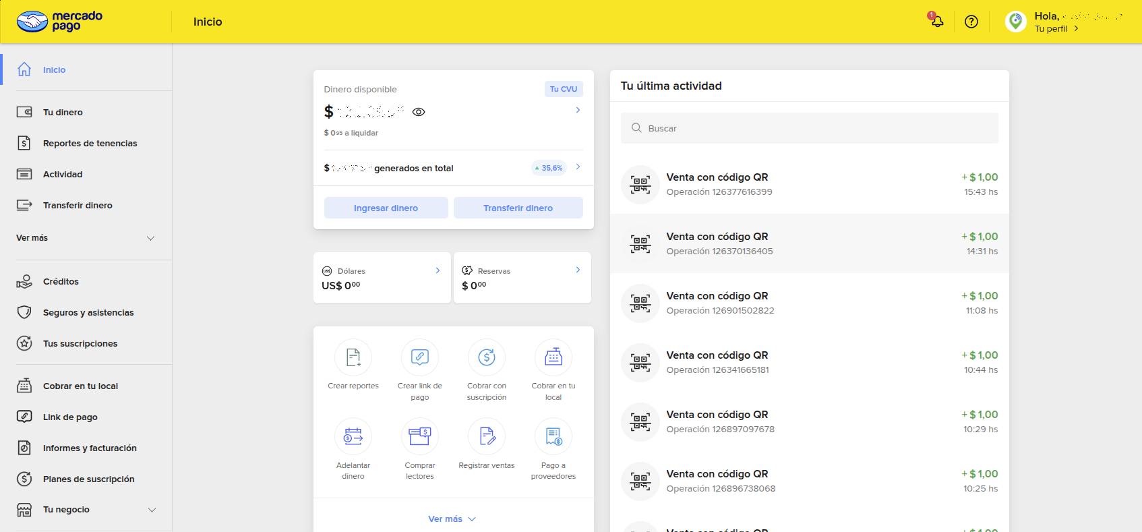Image resolution: width=1142 pixels, height=532 pixels.
Task: Click the Crear reportes icon
Action: tap(353, 357)
